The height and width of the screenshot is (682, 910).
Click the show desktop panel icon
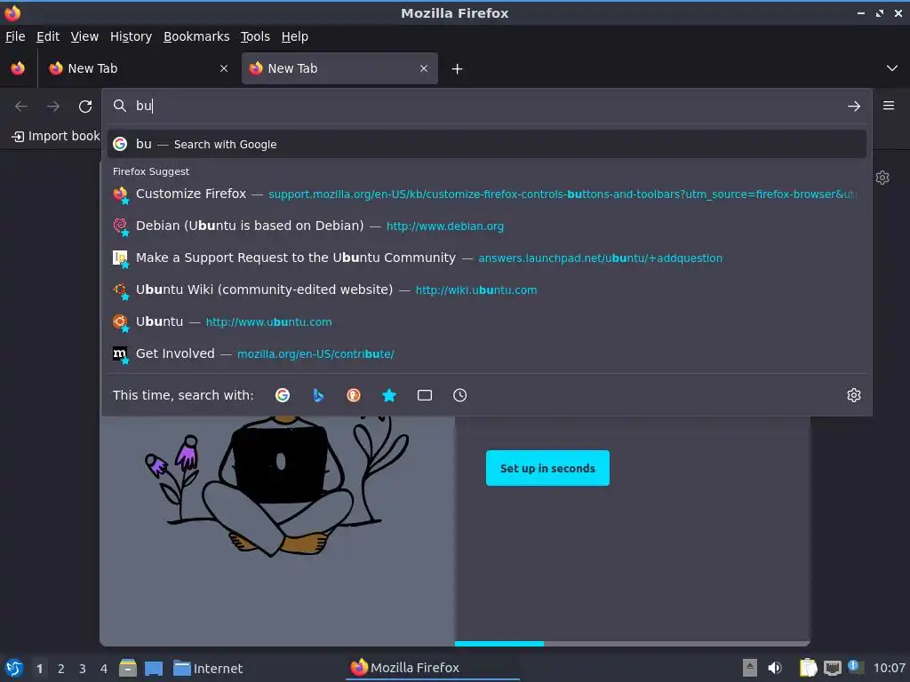point(153,669)
